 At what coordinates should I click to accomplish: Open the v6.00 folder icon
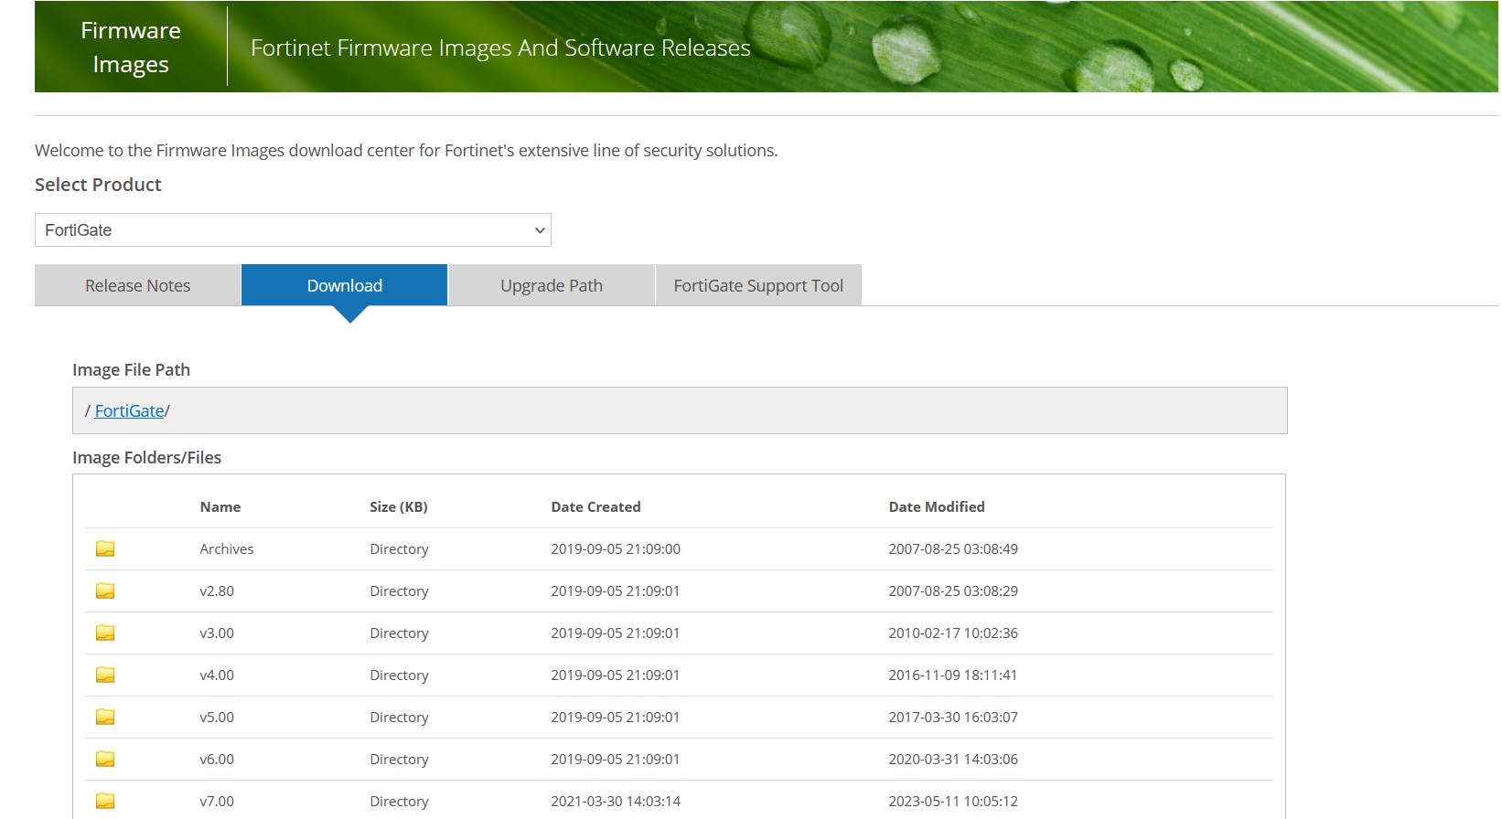105,759
